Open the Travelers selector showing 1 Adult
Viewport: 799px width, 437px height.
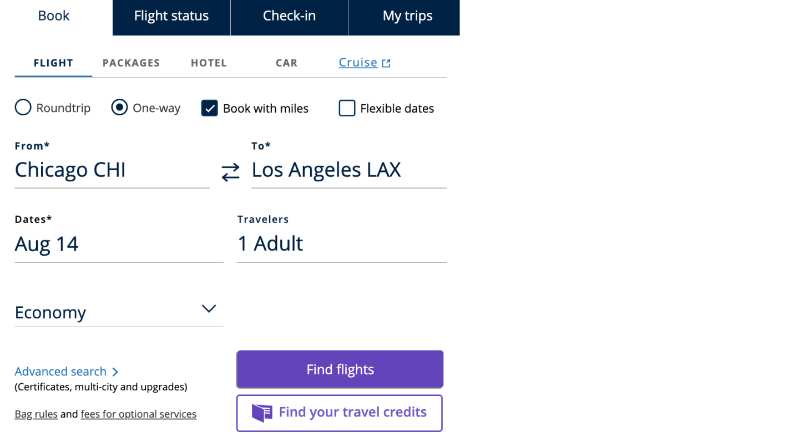point(341,244)
